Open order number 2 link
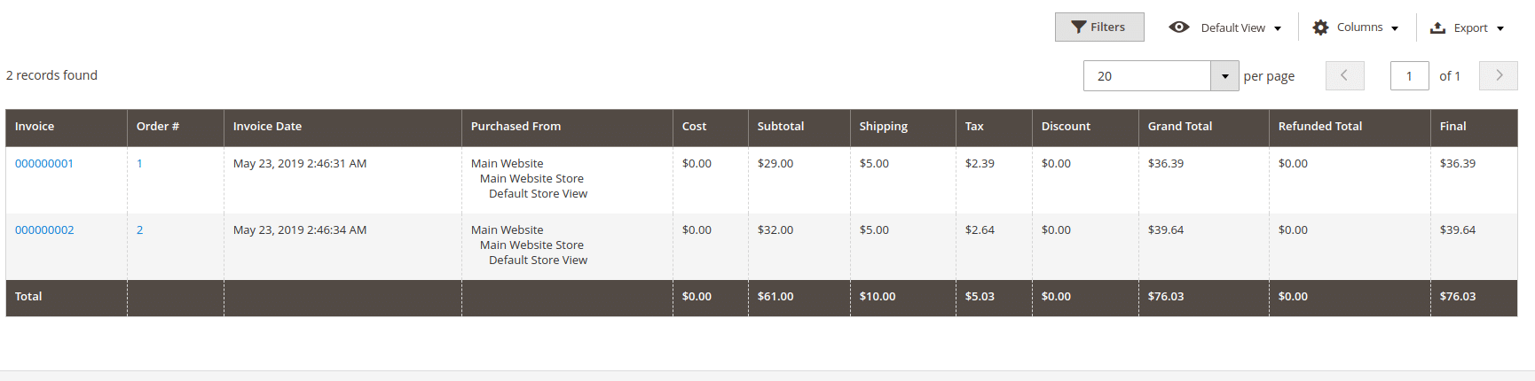The width and height of the screenshot is (1535, 381). click(x=139, y=230)
